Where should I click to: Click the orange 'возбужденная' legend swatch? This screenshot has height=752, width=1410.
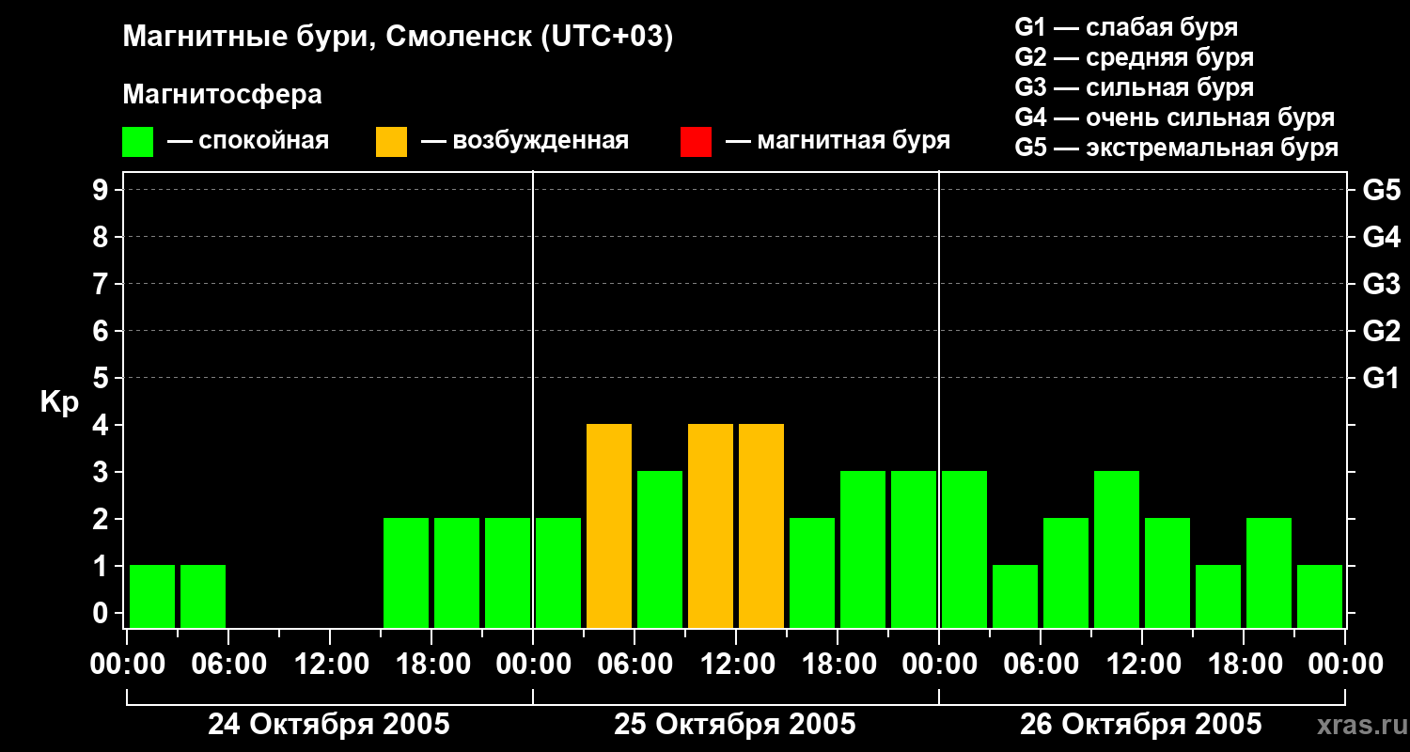(391, 141)
